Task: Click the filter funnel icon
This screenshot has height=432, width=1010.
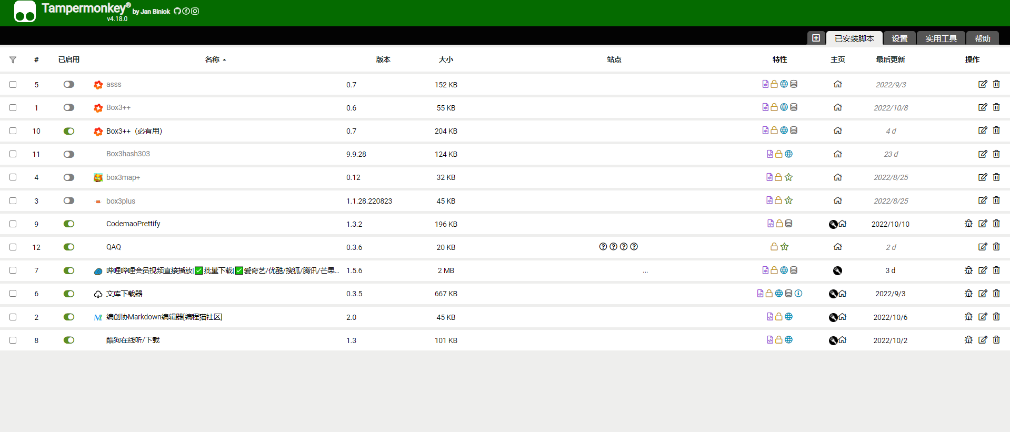Action: [13, 60]
